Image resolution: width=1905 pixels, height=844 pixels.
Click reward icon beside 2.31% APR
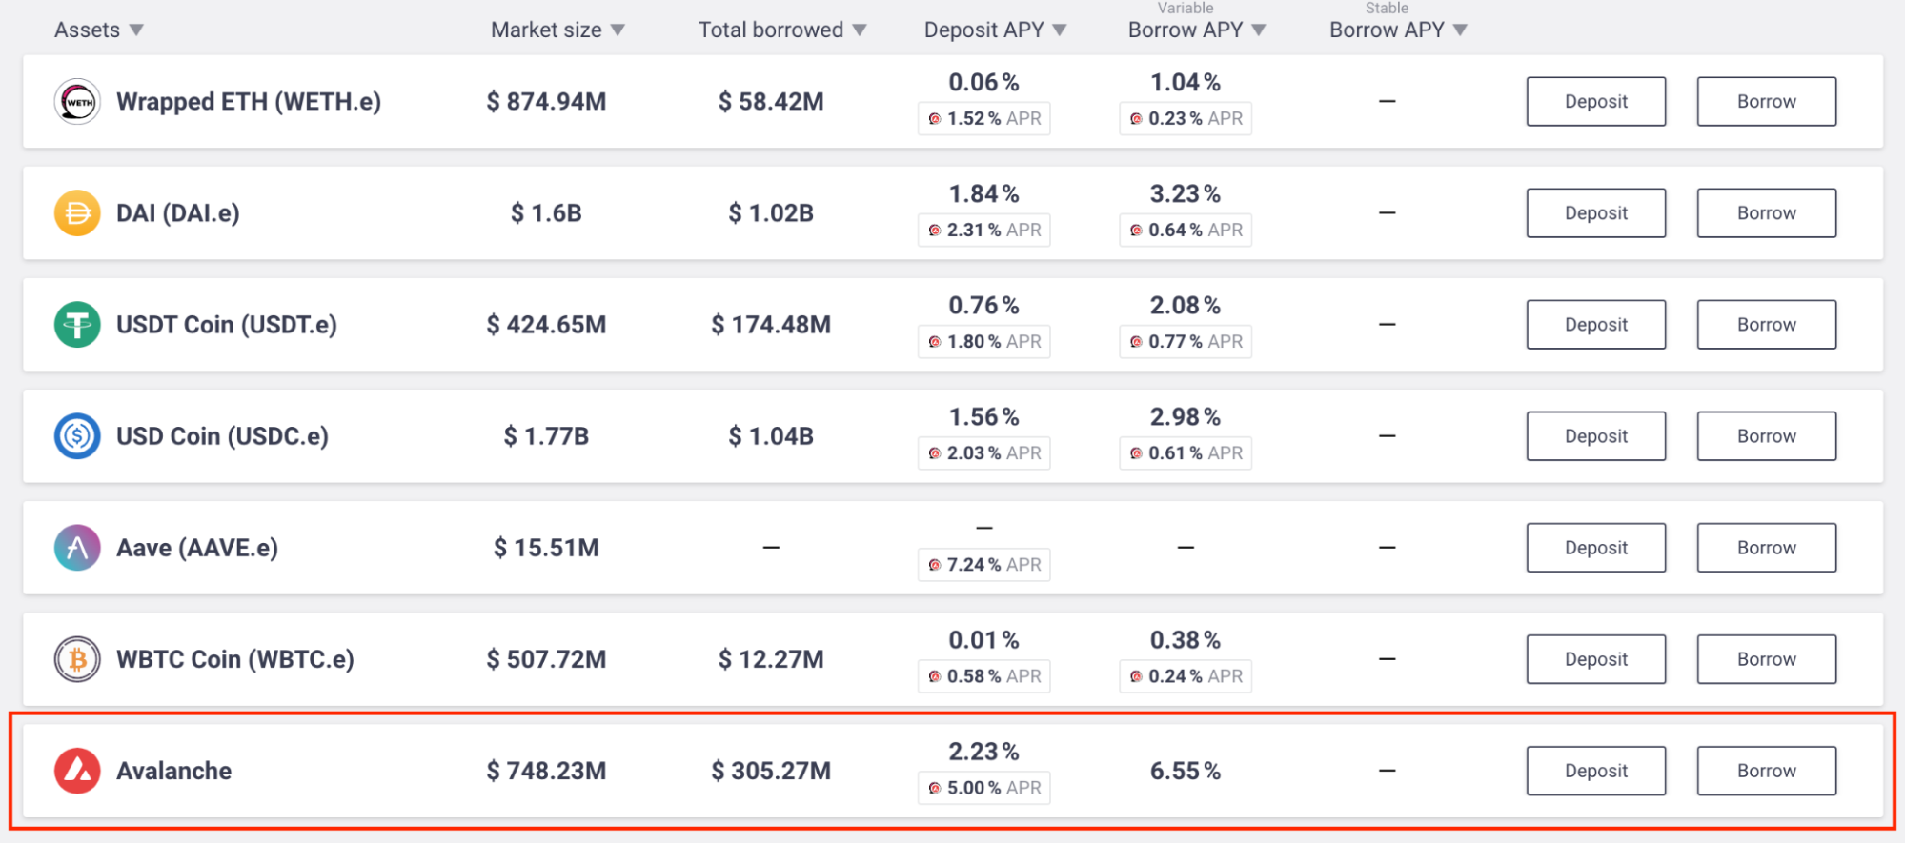pos(935,231)
